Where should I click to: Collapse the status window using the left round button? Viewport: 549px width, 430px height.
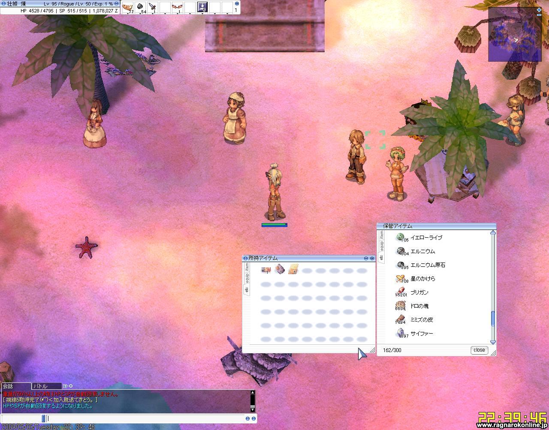pos(3,3)
